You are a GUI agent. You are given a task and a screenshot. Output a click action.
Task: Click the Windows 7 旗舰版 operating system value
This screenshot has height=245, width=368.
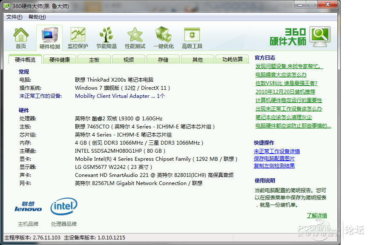coord(122,88)
